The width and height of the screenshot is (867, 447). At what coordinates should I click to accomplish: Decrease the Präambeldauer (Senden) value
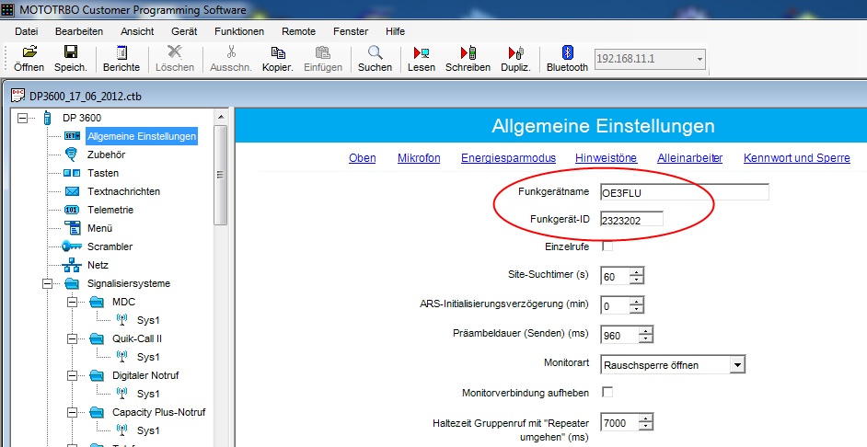[x=646, y=338]
